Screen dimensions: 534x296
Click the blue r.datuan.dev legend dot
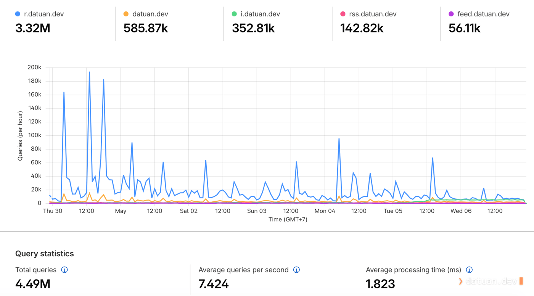pos(18,14)
